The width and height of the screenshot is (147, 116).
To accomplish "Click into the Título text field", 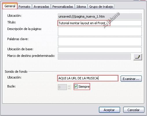I will click(x=100, y=23).
